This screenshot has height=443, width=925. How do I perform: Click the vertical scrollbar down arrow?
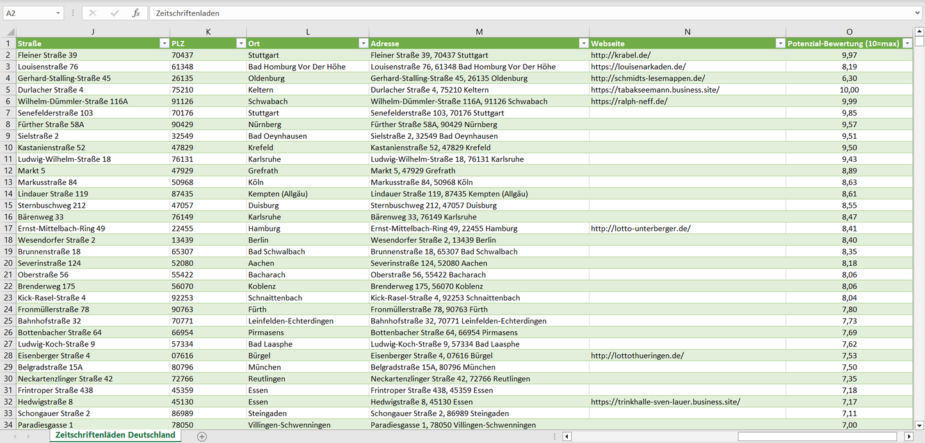coord(919,424)
